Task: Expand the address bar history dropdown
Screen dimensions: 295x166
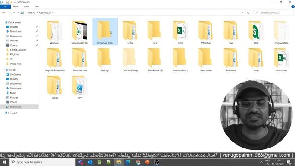Action: click(x=242, y=12)
